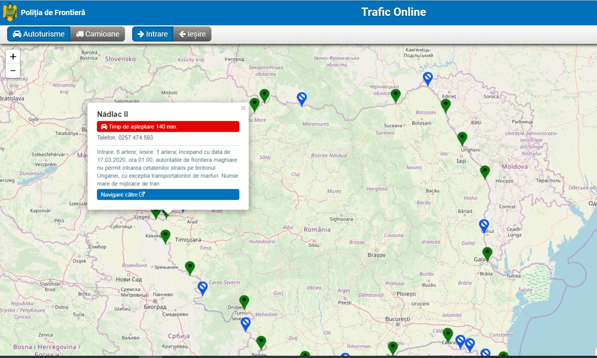The width and height of the screenshot is (597, 358).
Task: Select the Autoturisme vehicle filter
Action: pyautogui.click(x=39, y=34)
